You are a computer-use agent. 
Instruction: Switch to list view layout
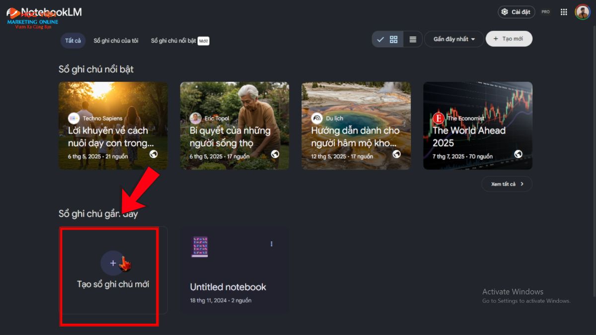tap(413, 39)
